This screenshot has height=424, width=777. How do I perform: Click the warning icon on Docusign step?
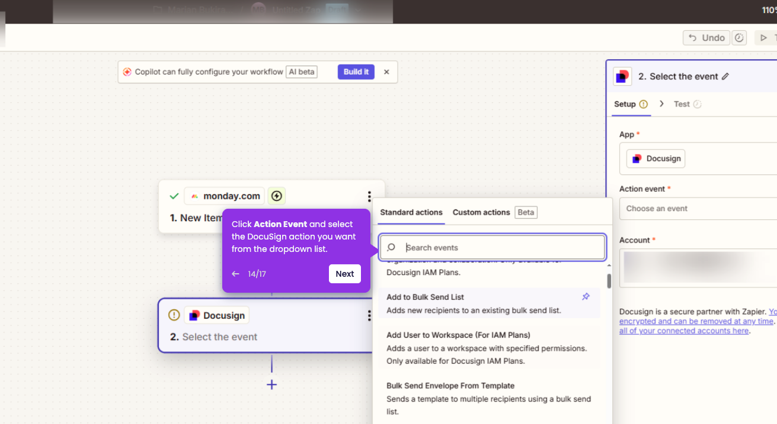pos(174,315)
